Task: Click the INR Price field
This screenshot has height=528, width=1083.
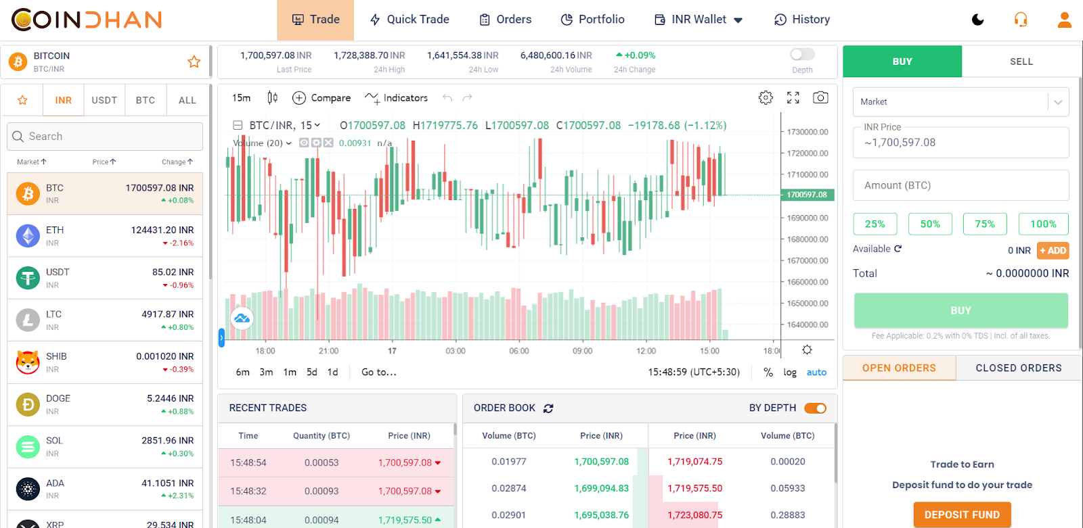Action: tap(961, 143)
